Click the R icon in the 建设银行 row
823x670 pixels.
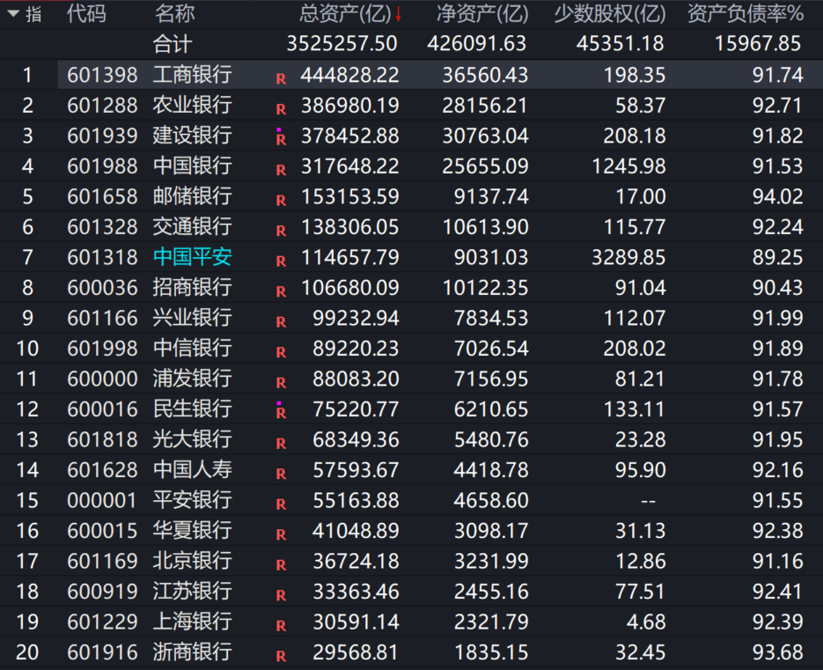tap(282, 138)
